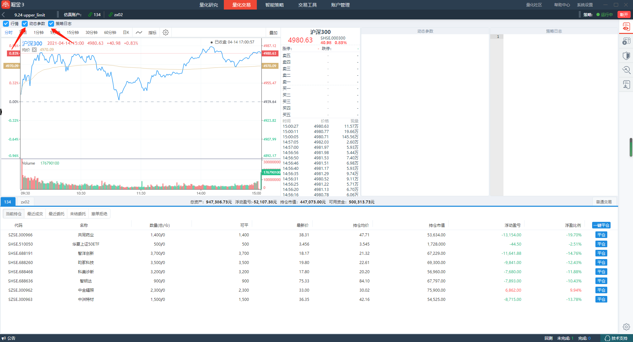Open the 当前持仓 tab

(14, 214)
